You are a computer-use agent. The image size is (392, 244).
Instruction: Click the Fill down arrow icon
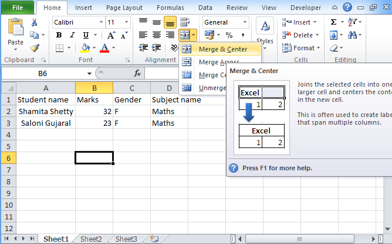(333, 35)
